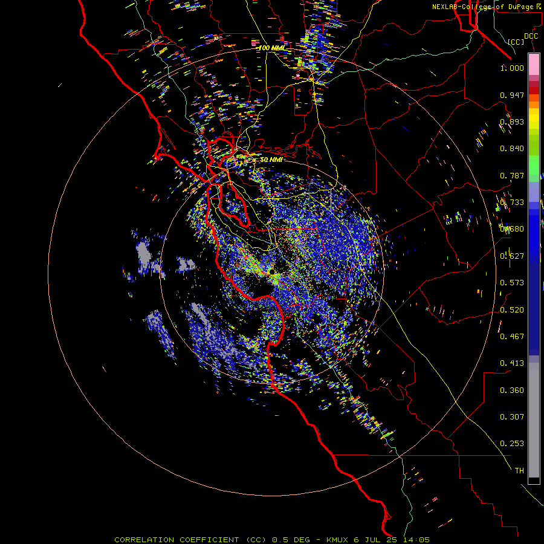Pick the red band of the color scale
Image resolution: width=544 pixels, height=544 pixels.
point(534,90)
